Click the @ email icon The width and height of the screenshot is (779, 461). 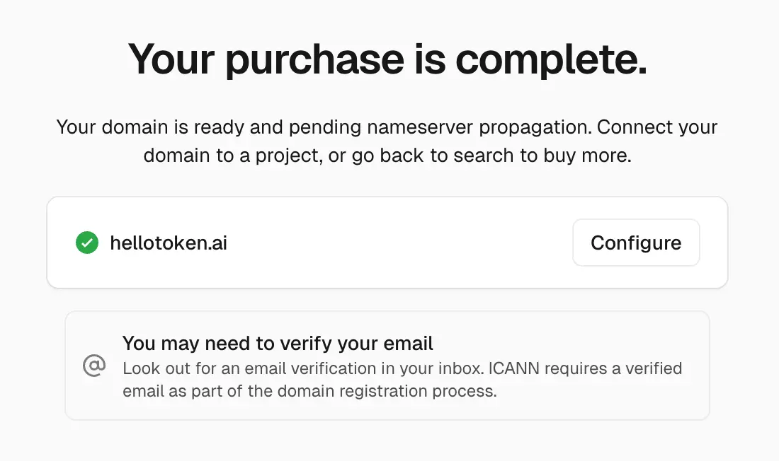pyautogui.click(x=94, y=366)
